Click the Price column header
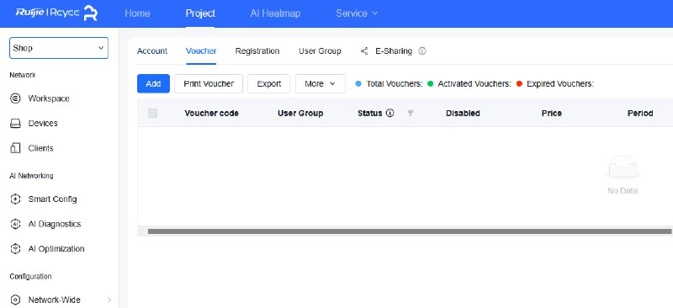Image resolution: width=673 pixels, height=308 pixels. (552, 114)
